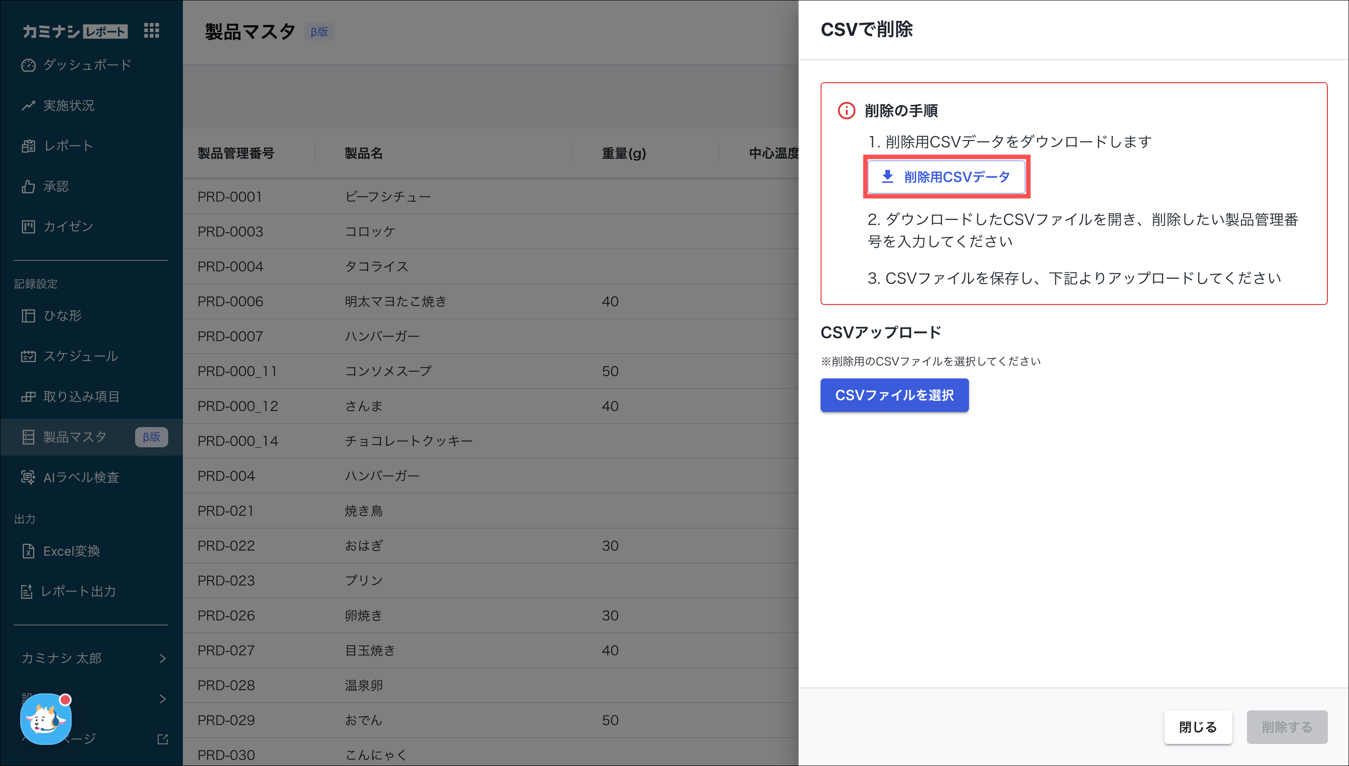Go to the レポート menu item

(68, 146)
